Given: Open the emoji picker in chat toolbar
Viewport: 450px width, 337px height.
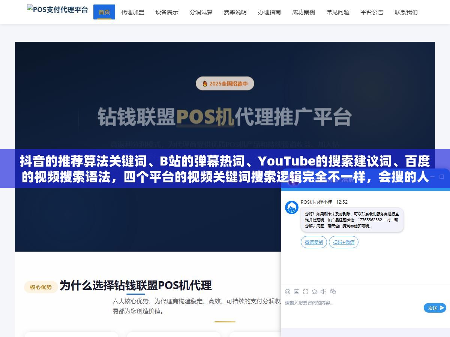Looking at the screenshot, I should (x=288, y=291).
